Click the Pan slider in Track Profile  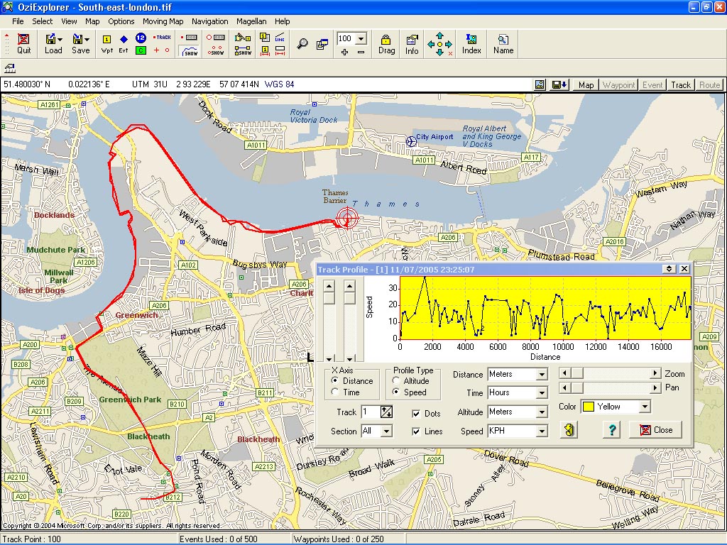tap(609, 387)
